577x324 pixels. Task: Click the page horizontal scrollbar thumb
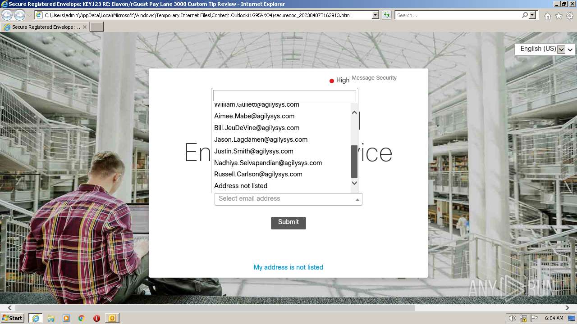(215, 308)
